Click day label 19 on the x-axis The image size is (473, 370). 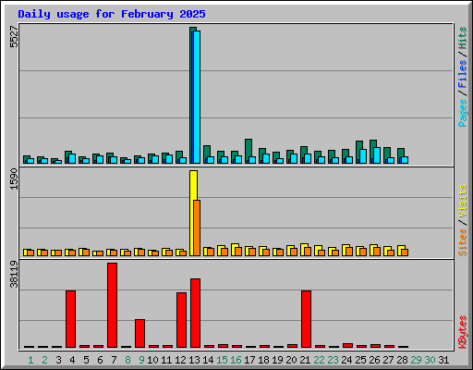pos(277,360)
